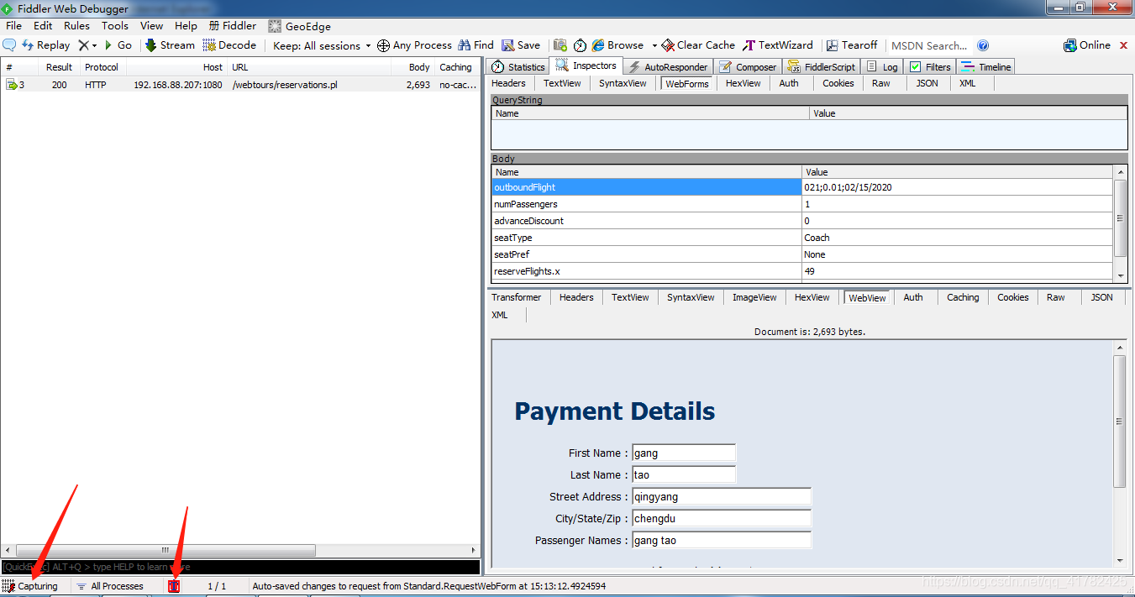1135x597 pixels.
Task: Open the Log tab
Action: point(882,67)
